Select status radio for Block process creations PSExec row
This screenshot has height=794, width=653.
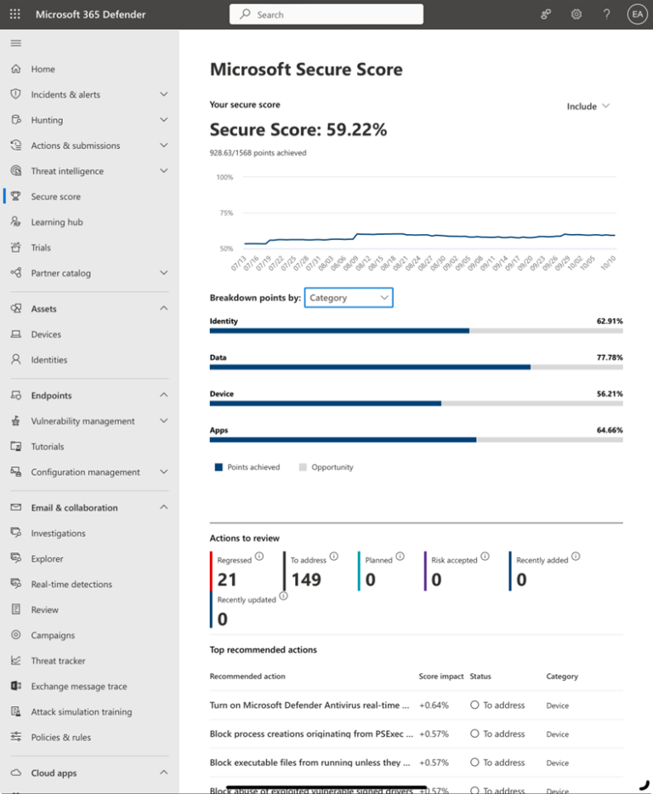pyautogui.click(x=474, y=734)
